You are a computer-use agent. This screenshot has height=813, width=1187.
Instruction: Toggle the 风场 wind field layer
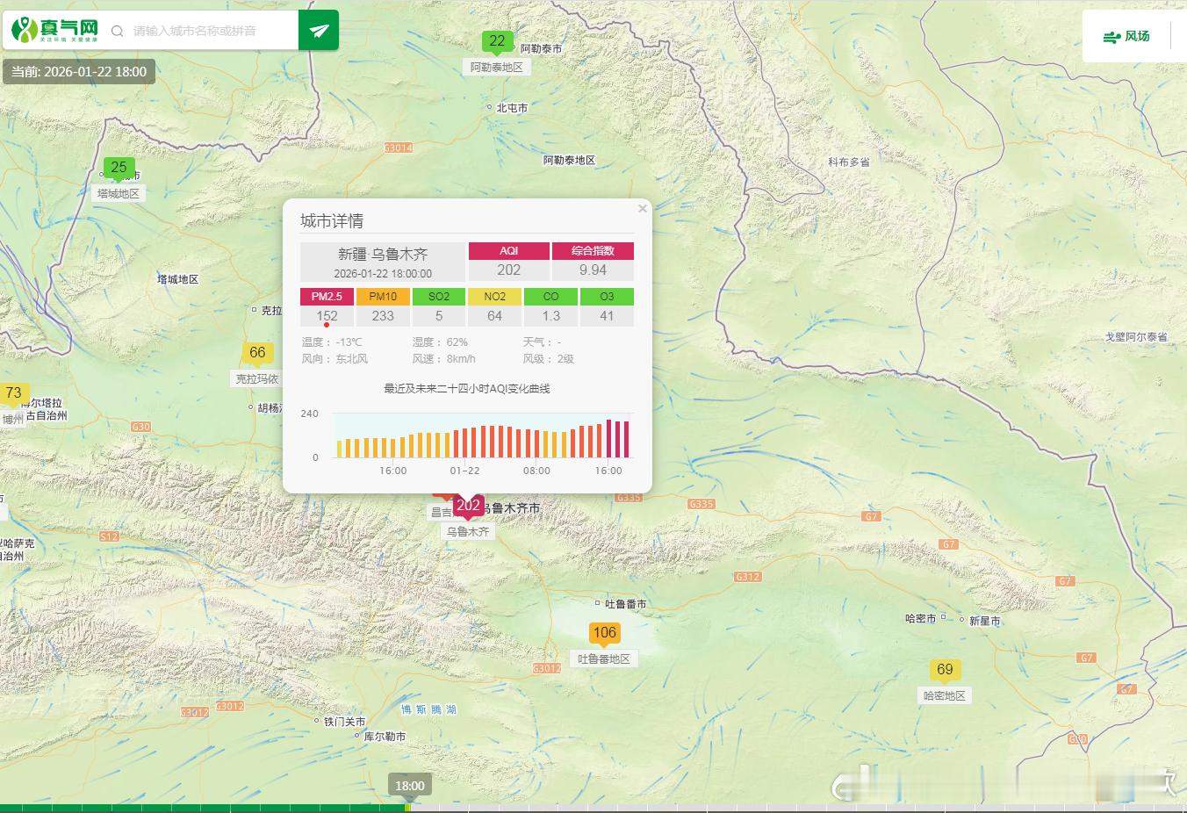(x=1126, y=37)
